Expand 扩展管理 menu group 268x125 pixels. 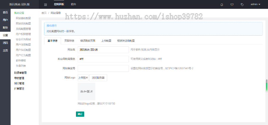click(19, 89)
